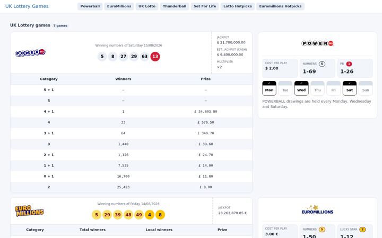382x238 pixels.
Task: Go to the Thunderball tab
Action: (x=175, y=6)
